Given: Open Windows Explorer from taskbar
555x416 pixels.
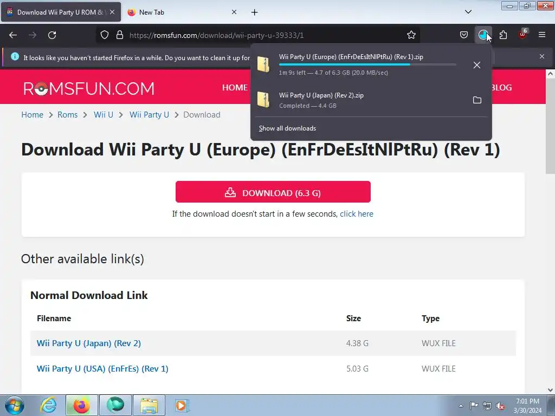Looking at the screenshot, I should [x=149, y=405].
